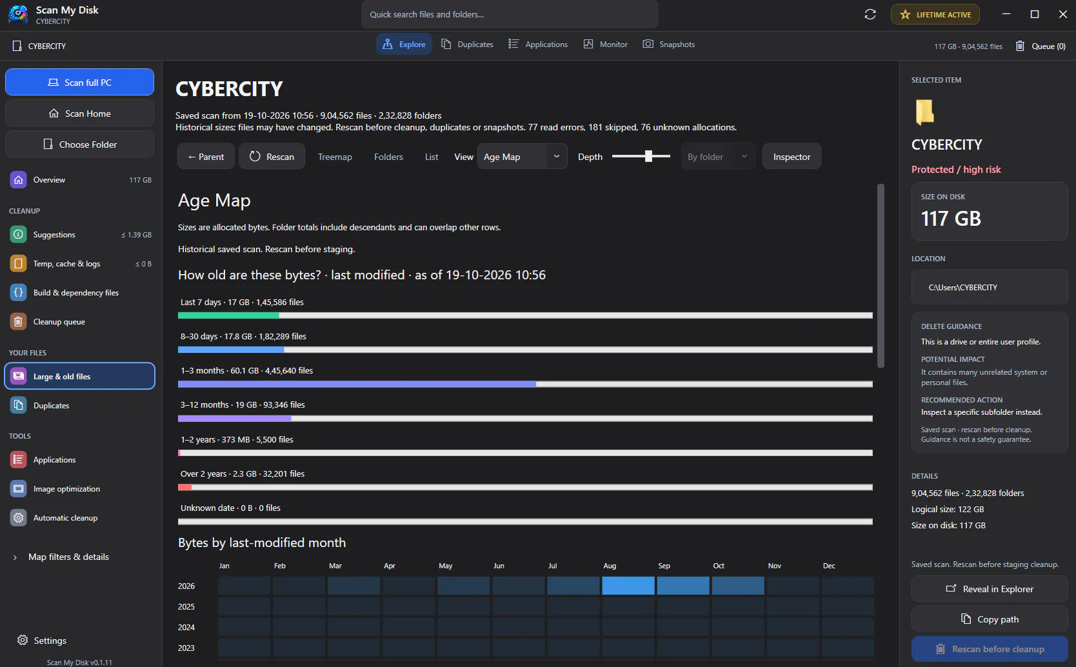Switch to the Duplicates tab in the top bar
The image size is (1076, 667).
point(468,45)
